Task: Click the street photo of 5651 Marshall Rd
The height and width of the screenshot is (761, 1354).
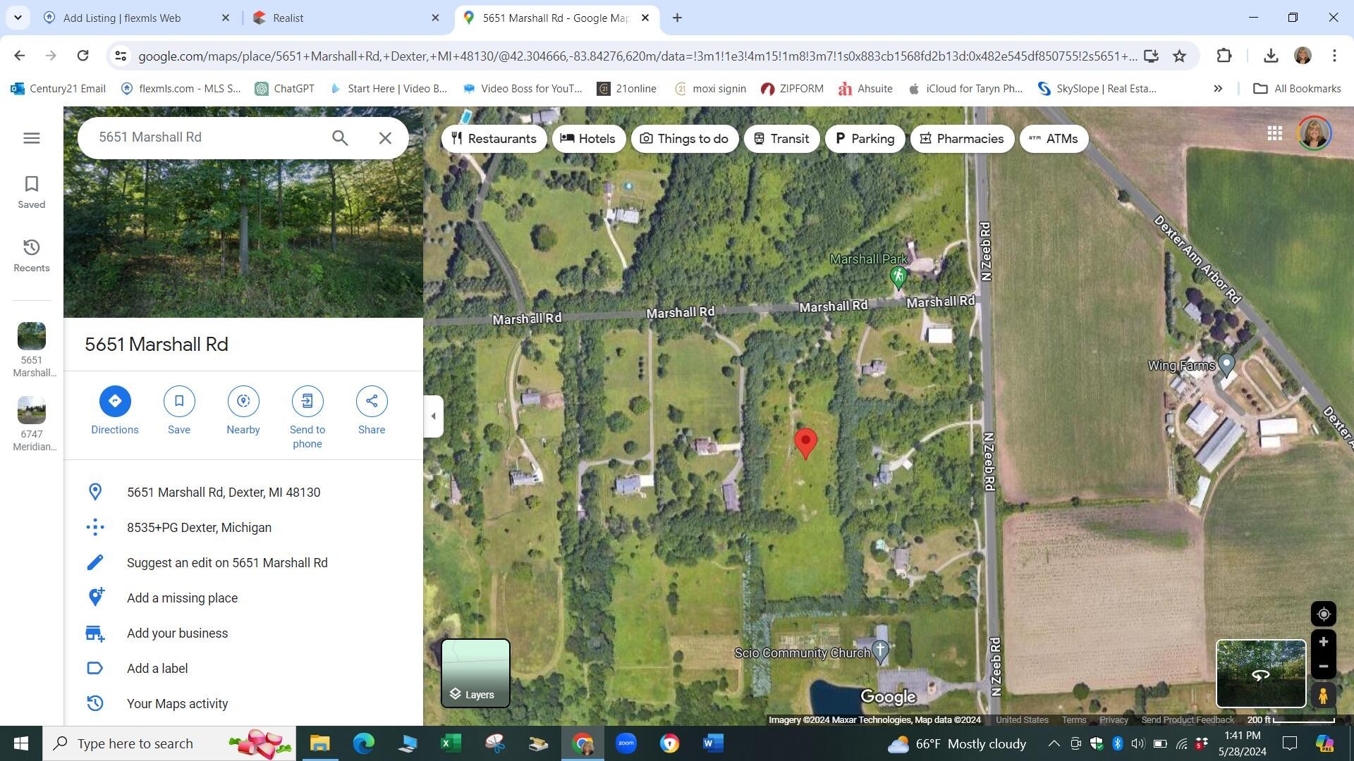Action: 243,238
